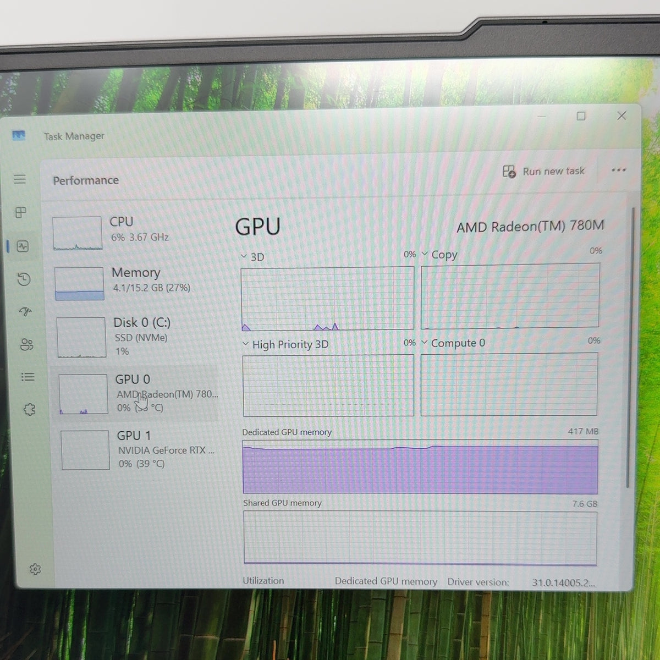Open the Copy engine dropdown
The width and height of the screenshot is (660, 660).
pyautogui.click(x=439, y=255)
